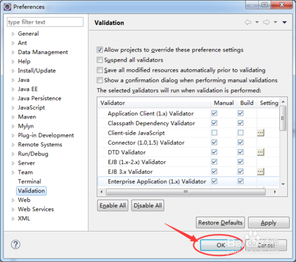Select Terminal preferences
The width and height of the screenshot is (296, 262).
[x=30, y=181]
